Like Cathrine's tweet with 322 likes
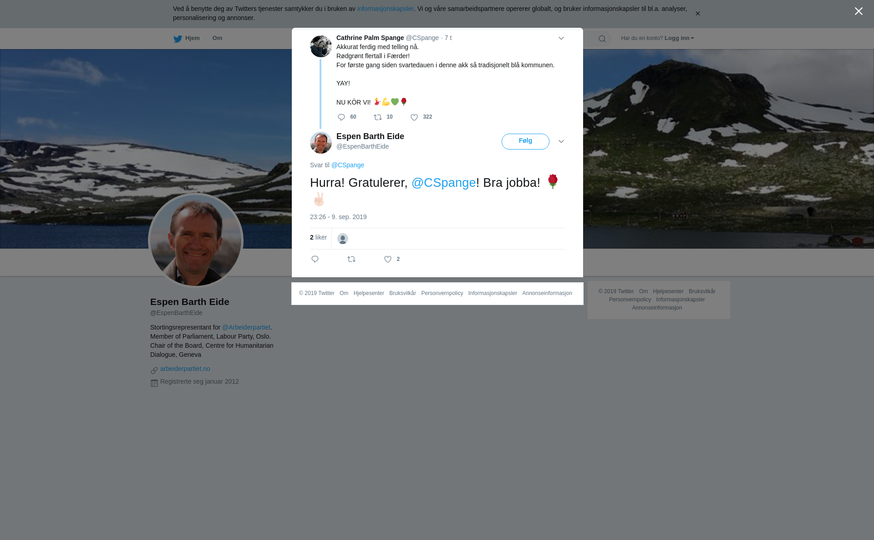Image resolution: width=874 pixels, height=540 pixels. tap(414, 117)
